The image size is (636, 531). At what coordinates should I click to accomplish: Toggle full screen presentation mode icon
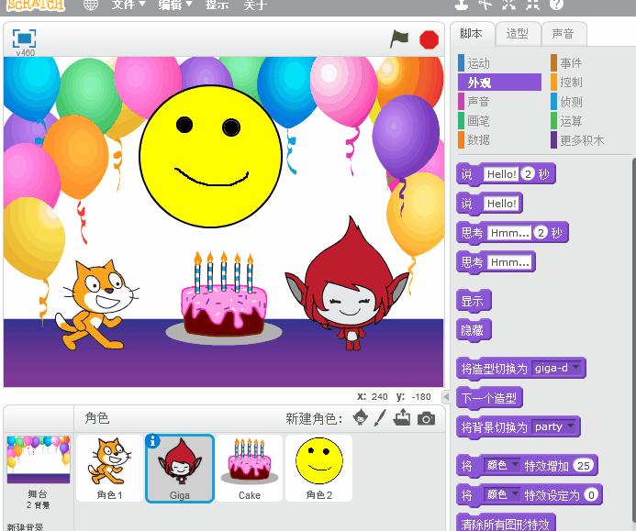tap(25, 39)
